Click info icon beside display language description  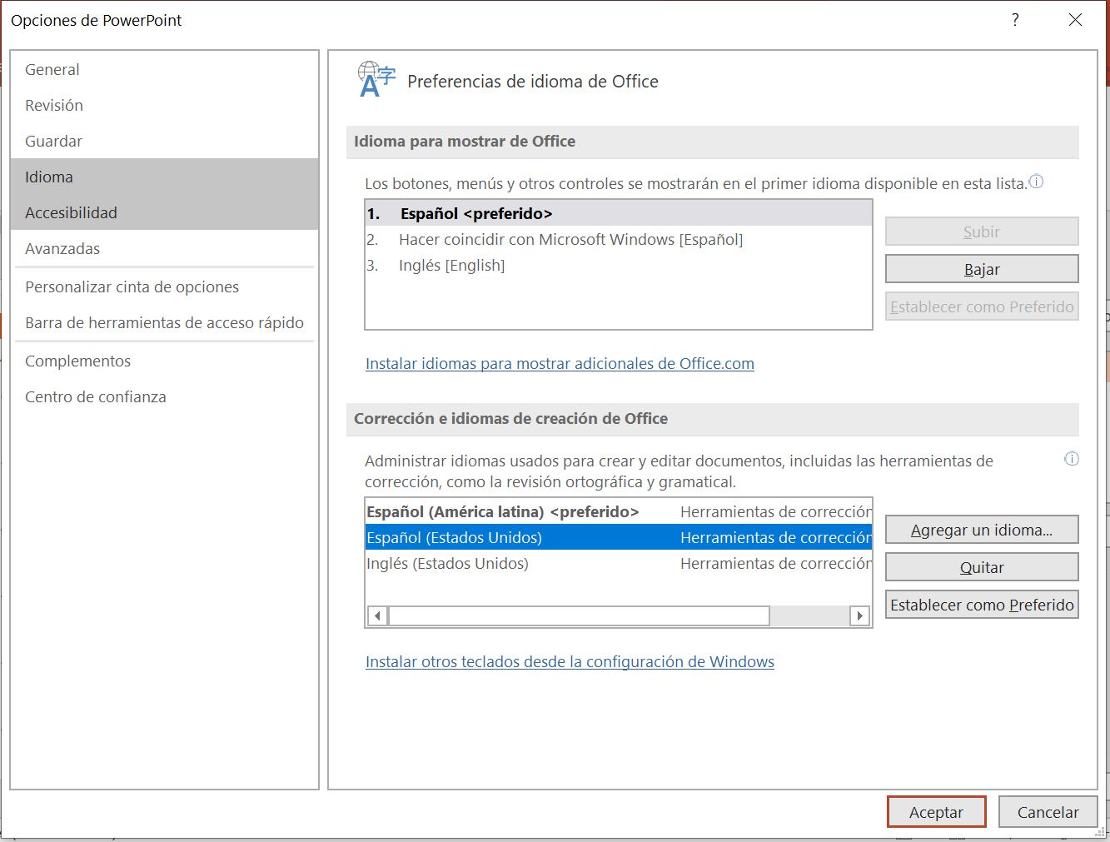click(1036, 182)
